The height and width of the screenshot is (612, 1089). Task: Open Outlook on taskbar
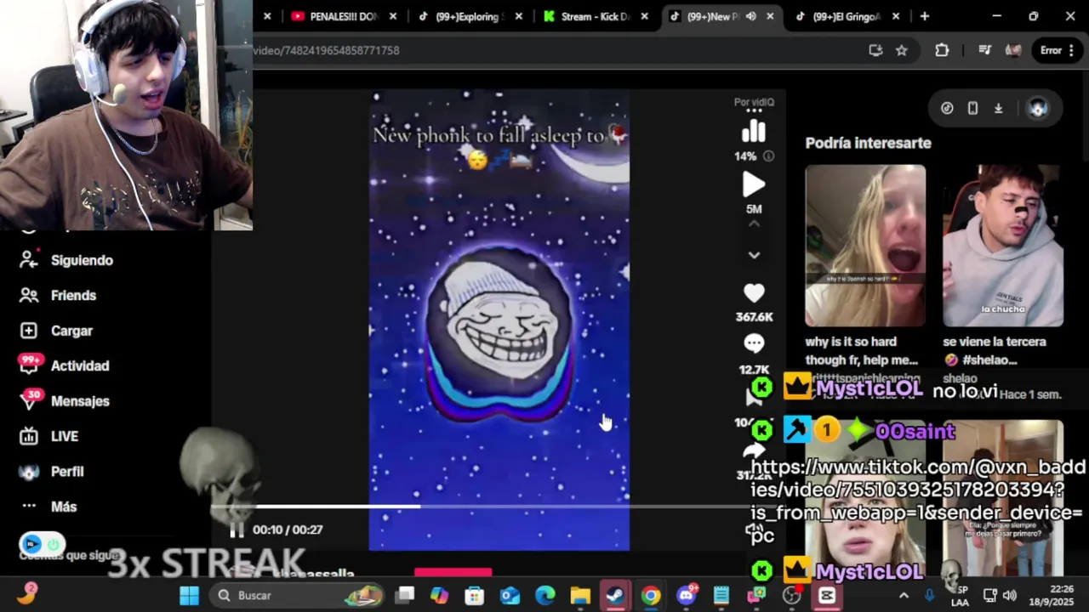pyautogui.click(x=510, y=595)
